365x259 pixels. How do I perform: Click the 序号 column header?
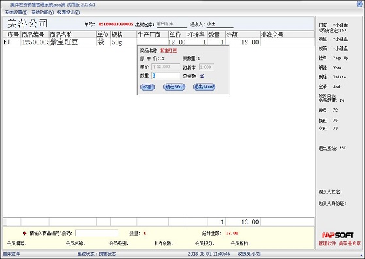click(14, 35)
